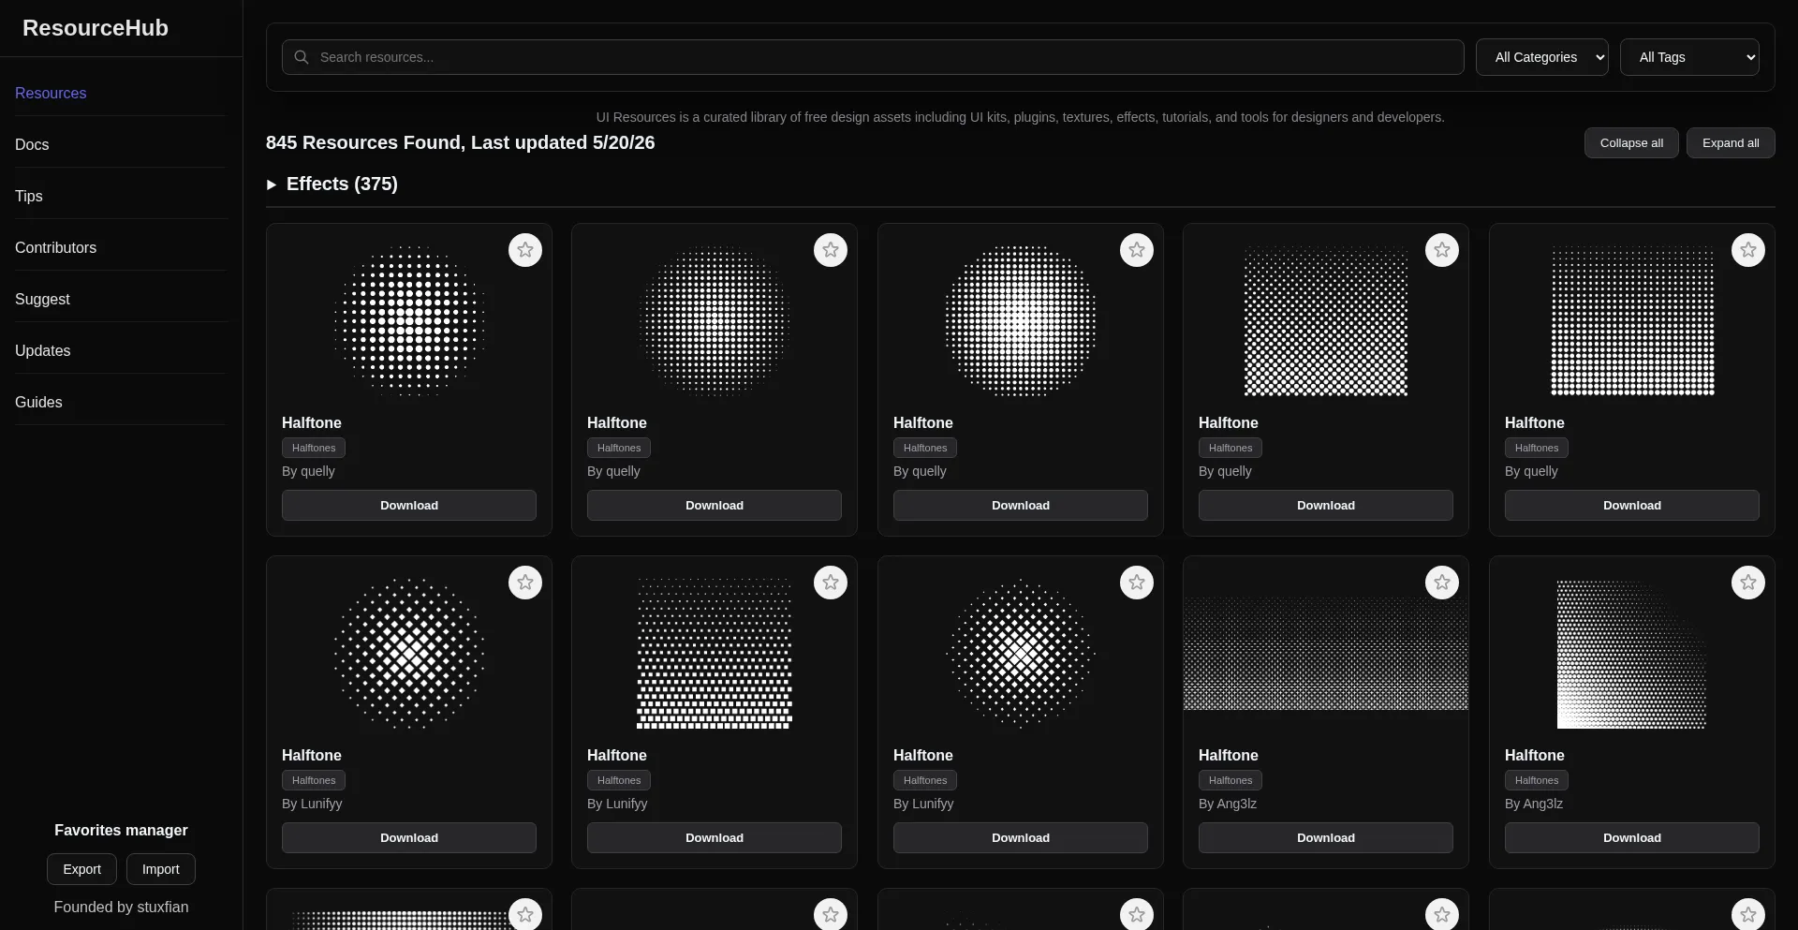Download the Ang3lz corner-fade Halftone
Screen dimensions: 1798x930
(x=1632, y=837)
